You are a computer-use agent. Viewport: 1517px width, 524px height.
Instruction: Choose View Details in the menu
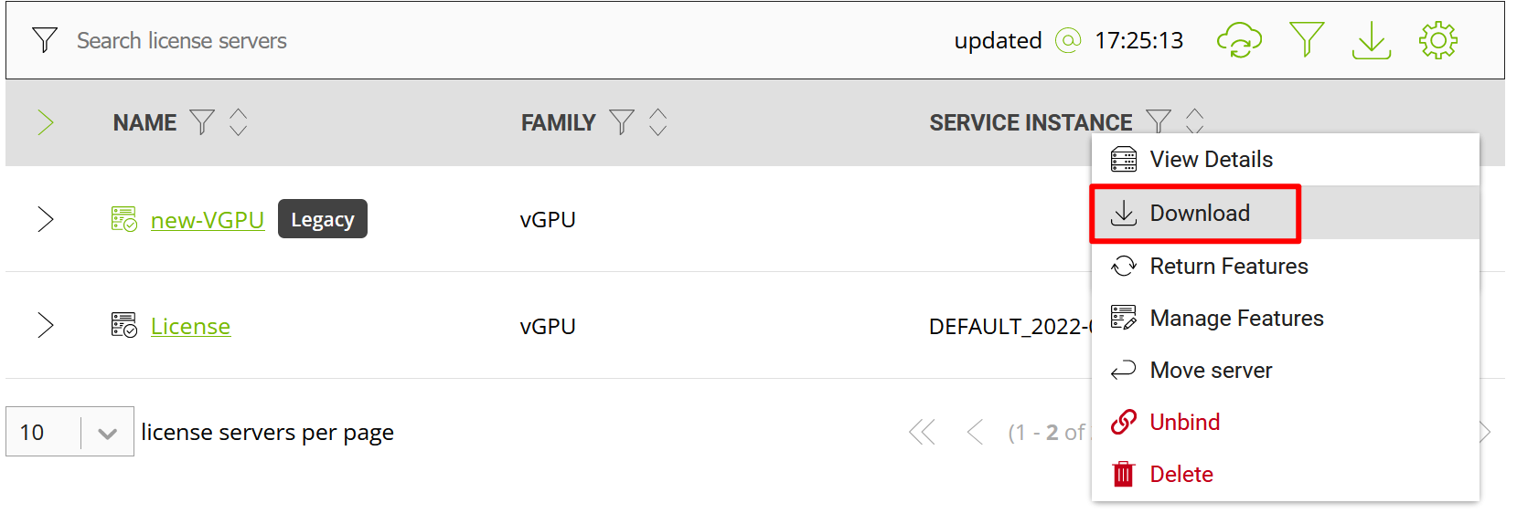click(1211, 160)
